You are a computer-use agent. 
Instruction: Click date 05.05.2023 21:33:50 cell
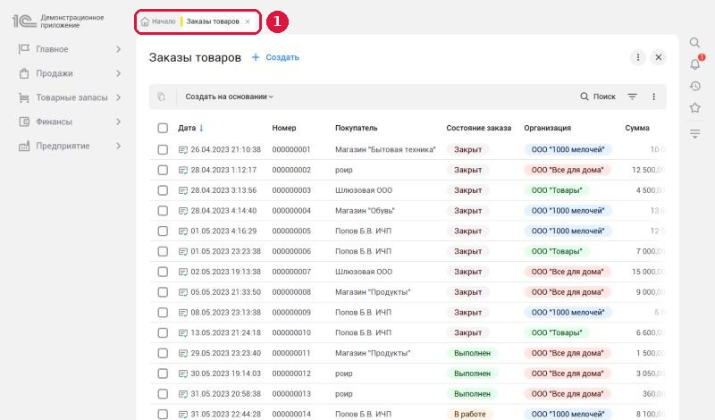(226, 292)
